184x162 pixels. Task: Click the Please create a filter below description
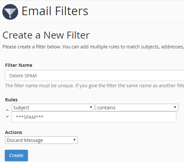pos(93,47)
